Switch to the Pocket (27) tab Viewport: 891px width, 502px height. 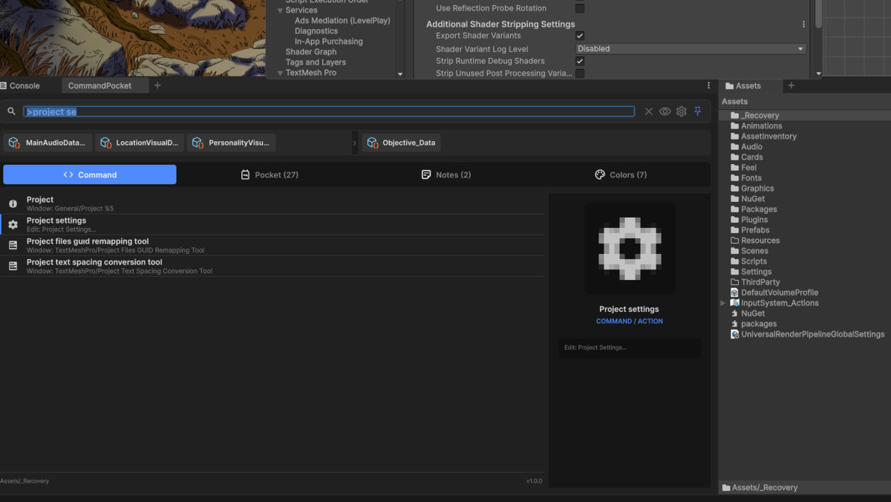coord(270,175)
